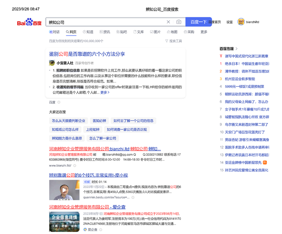
Task: Open hot search 医院手术致多人伤残申请再审
Action: coord(247,147)
